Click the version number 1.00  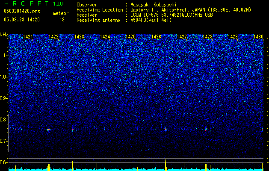58,4
